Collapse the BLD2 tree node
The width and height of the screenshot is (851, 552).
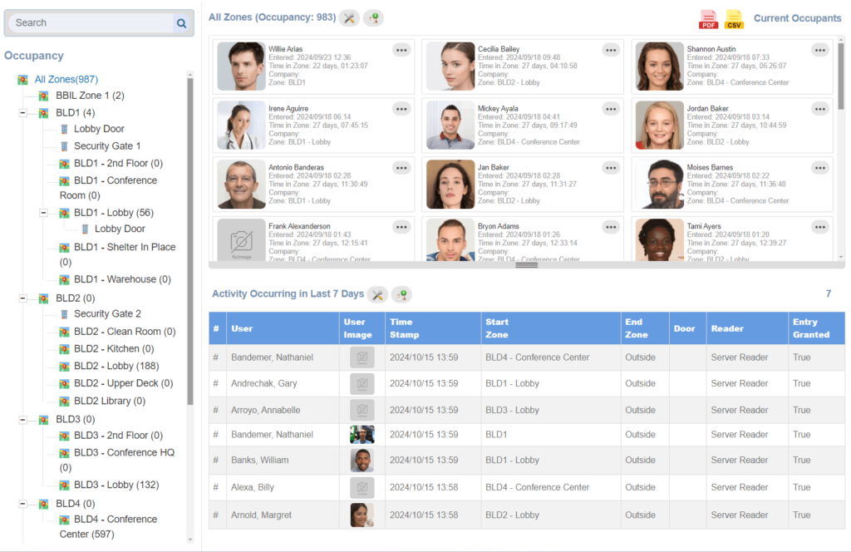click(22, 298)
